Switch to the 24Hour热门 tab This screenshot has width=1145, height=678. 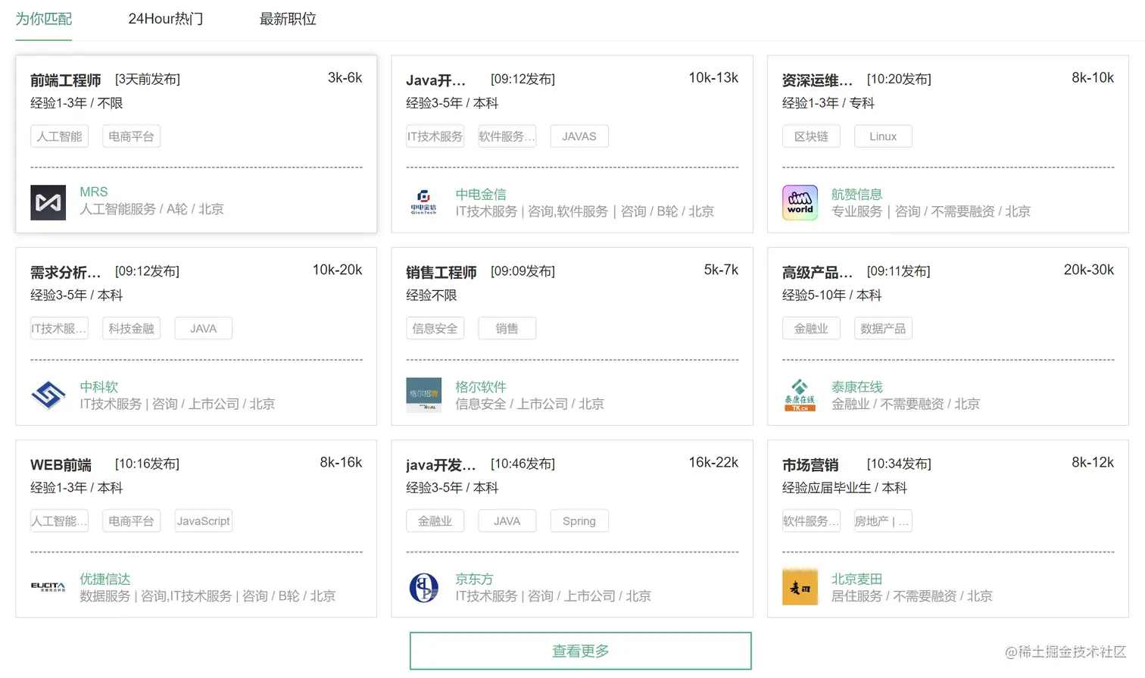click(x=164, y=18)
